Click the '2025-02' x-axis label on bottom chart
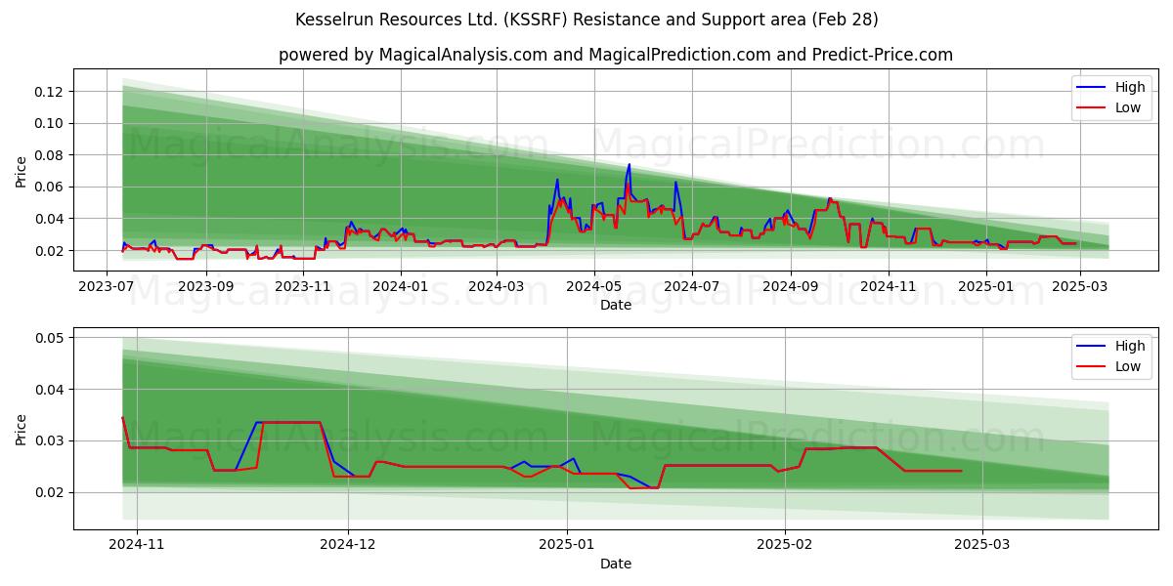This screenshot has width=1173, height=586. tap(786, 545)
